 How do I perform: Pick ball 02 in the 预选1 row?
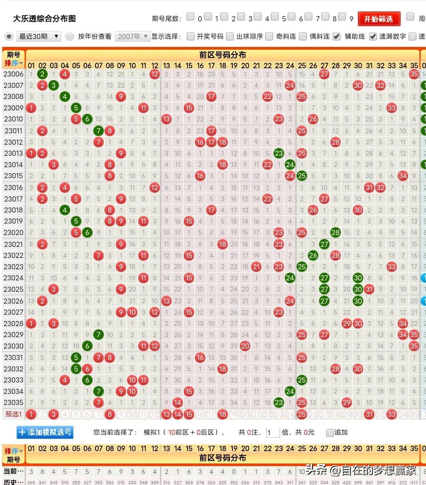coord(42,414)
